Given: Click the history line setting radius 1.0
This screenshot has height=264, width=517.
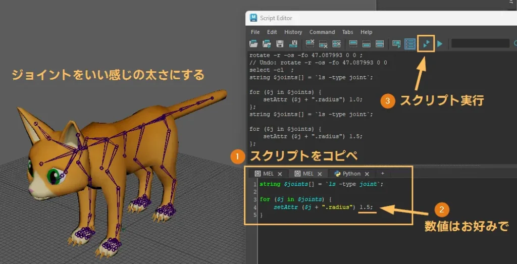Looking at the screenshot, I should (313, 99).
